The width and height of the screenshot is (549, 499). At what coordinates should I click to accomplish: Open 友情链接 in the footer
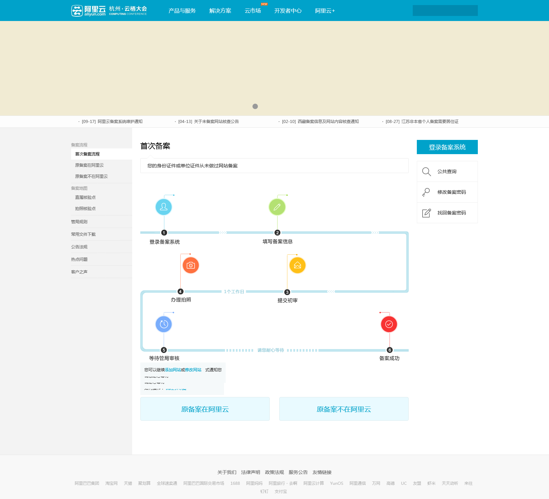pyautogui.click(x=322, y=472)
